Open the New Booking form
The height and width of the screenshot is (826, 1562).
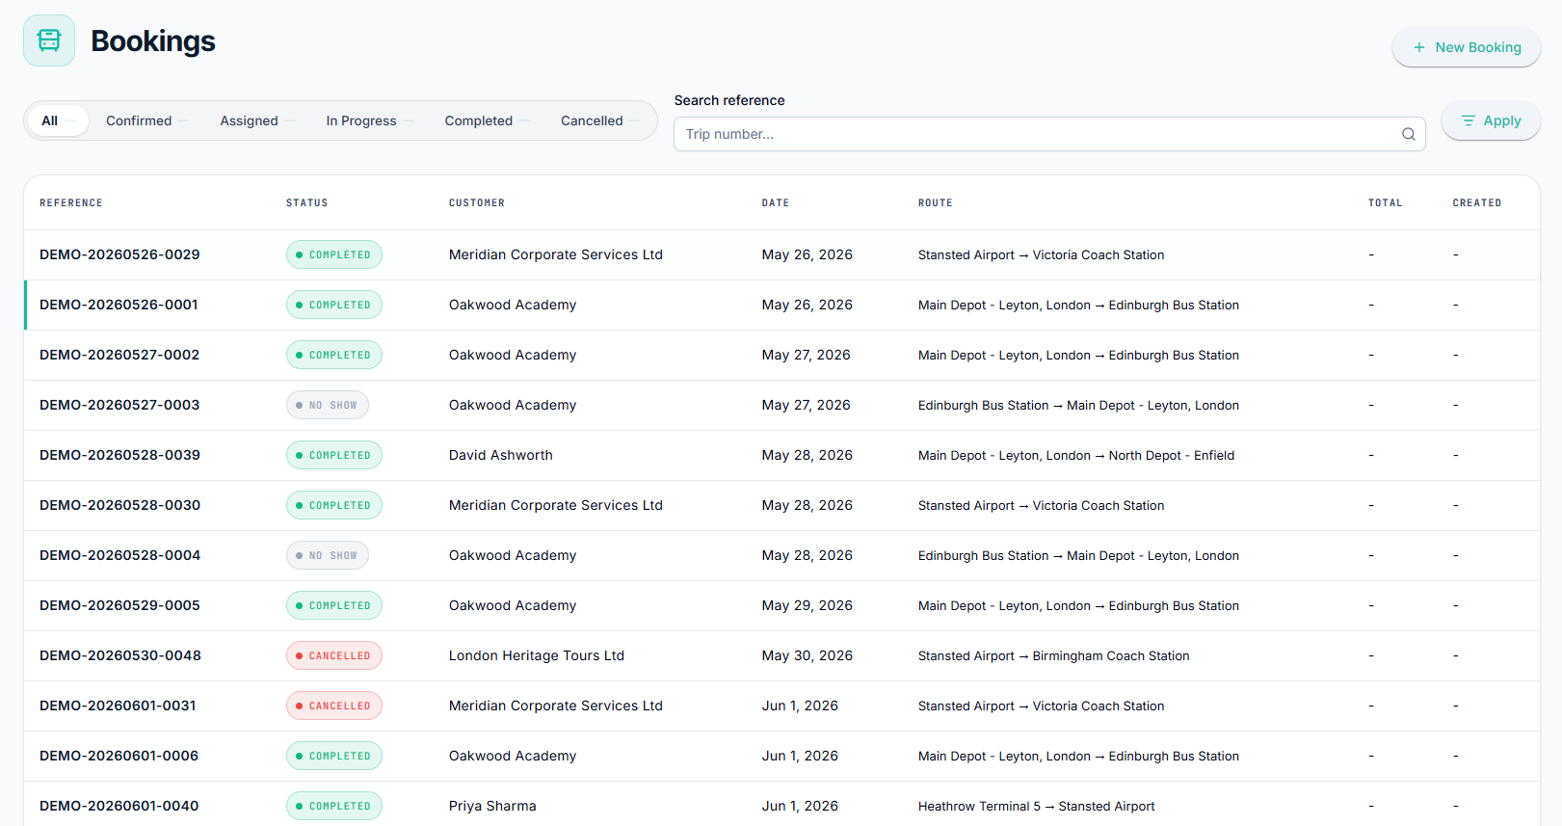[x=1466, y=47]
